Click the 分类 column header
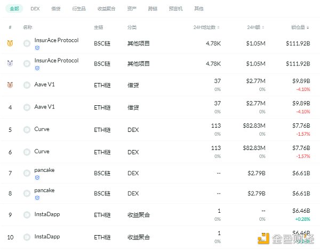The height and width of the screenshot is (250, 320). pyautogui.click(x=132, y=27)
